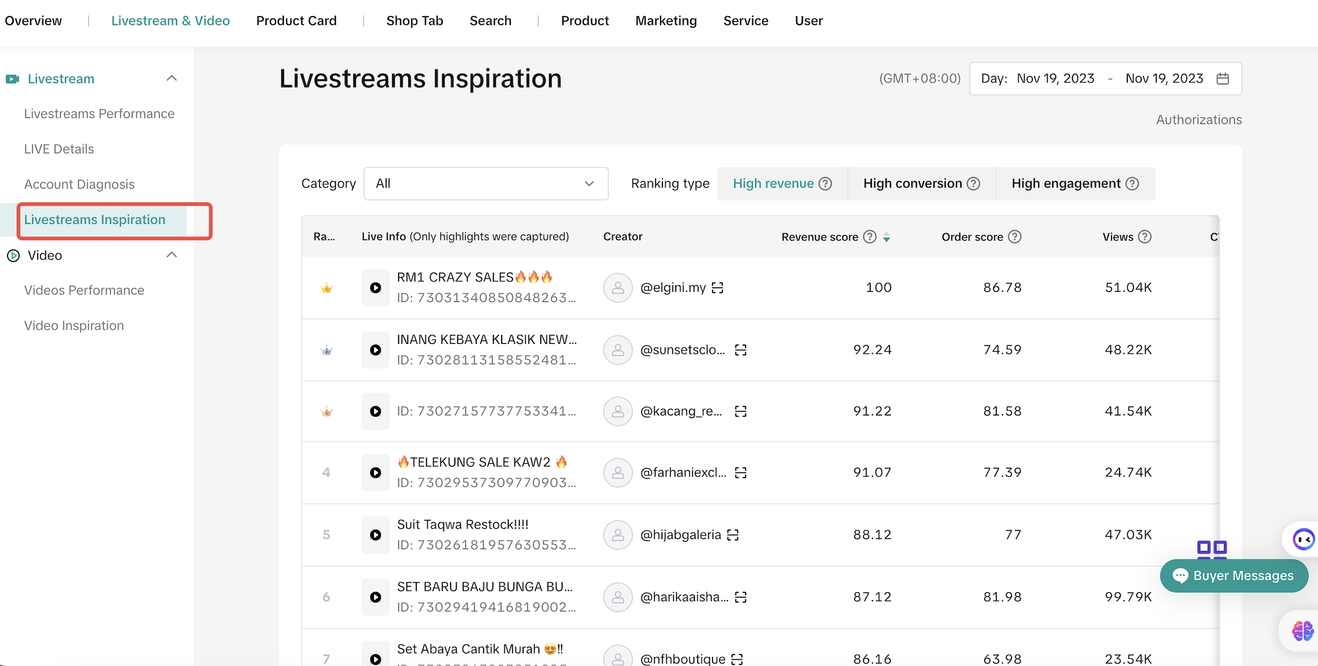Click the High revenue help question icon

click(x=825, y=183)
